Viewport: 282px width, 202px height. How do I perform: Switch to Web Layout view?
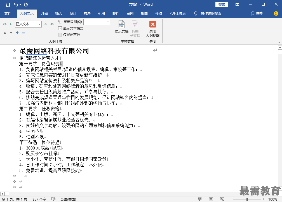tap(222, 199)
